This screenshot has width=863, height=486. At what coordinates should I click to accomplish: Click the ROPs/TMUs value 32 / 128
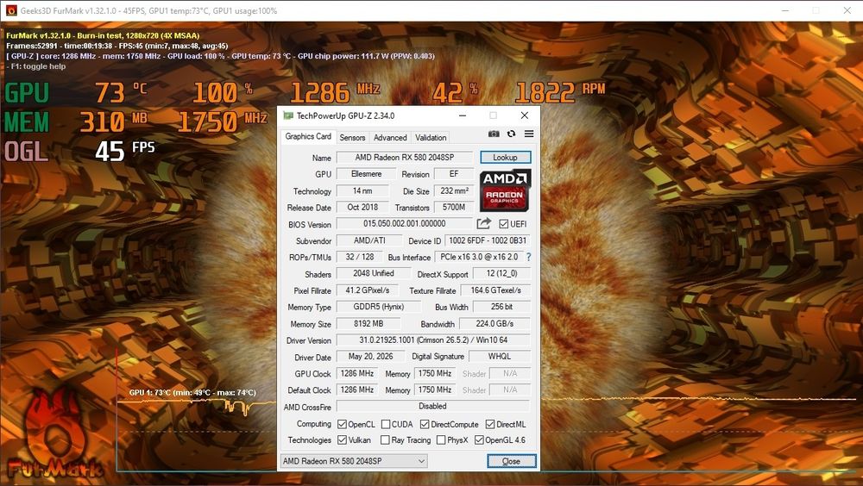[x=359, y=257]
